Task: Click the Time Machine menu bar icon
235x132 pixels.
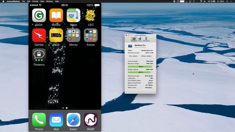Action: [x=194, y=1]
